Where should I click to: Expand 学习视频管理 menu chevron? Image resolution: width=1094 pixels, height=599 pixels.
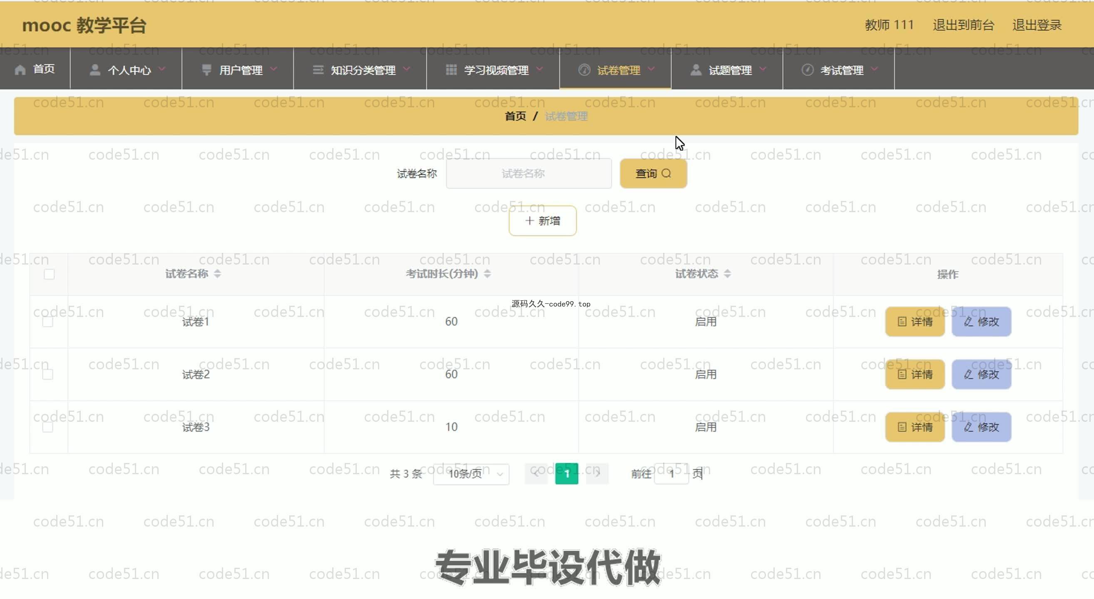click(x=540, y=69)
